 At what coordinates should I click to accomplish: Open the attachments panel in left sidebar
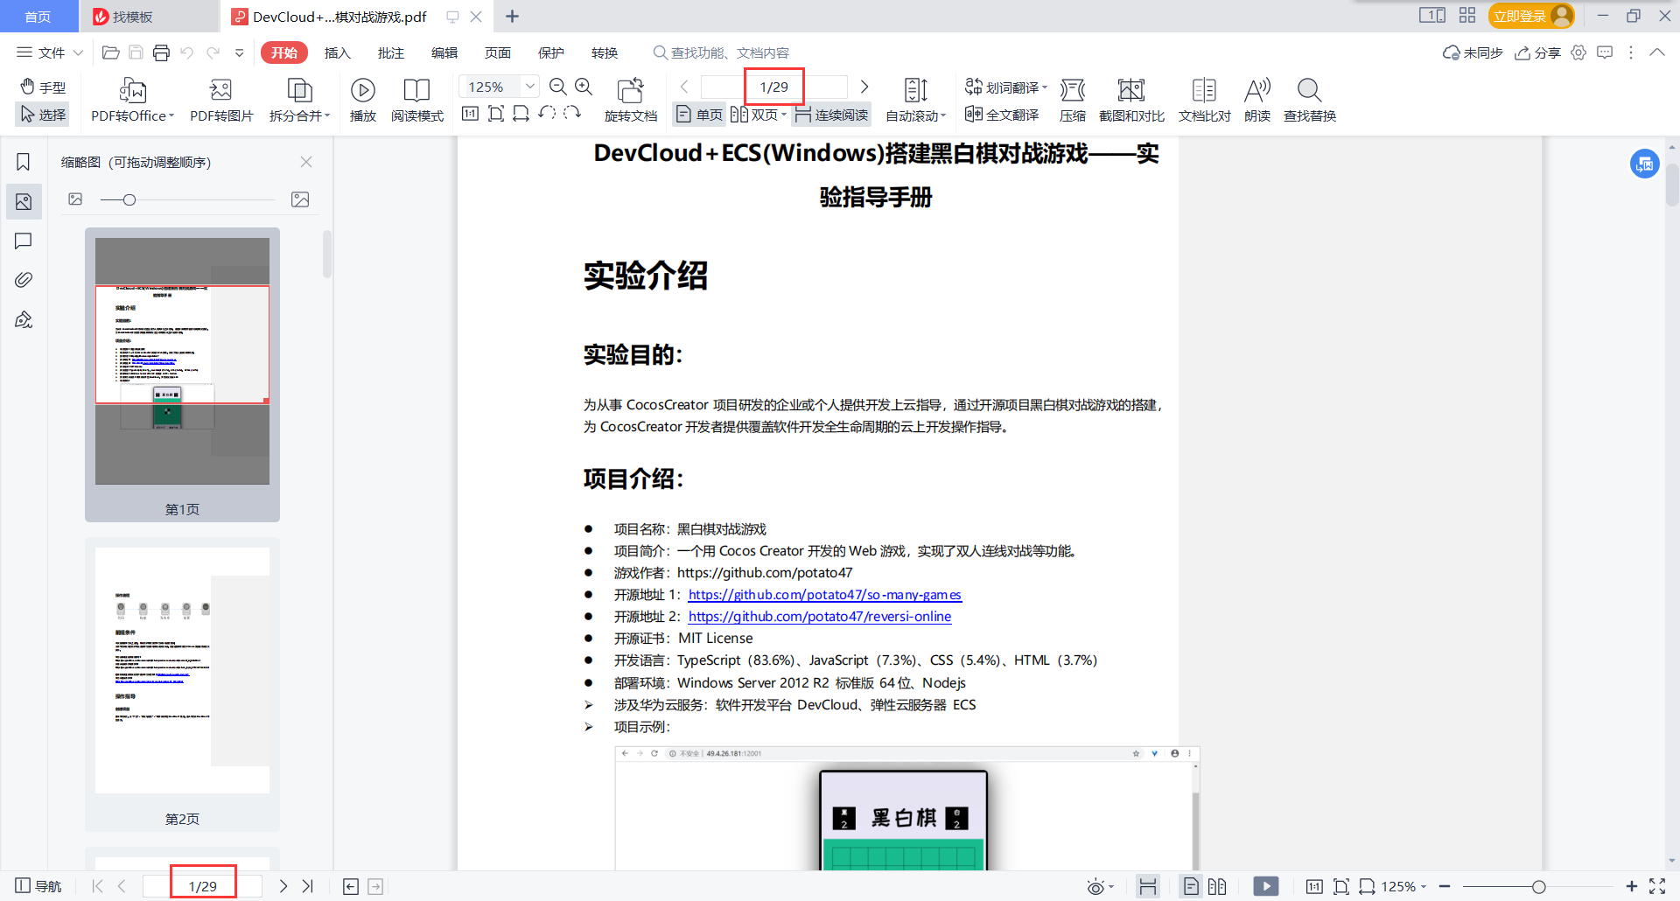coord(24,280)
